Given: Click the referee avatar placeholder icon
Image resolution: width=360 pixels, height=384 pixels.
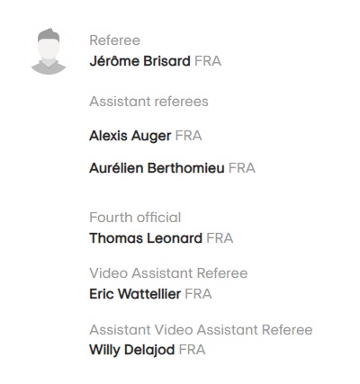Looking at the screenshot, I should [x=49, y=51].
